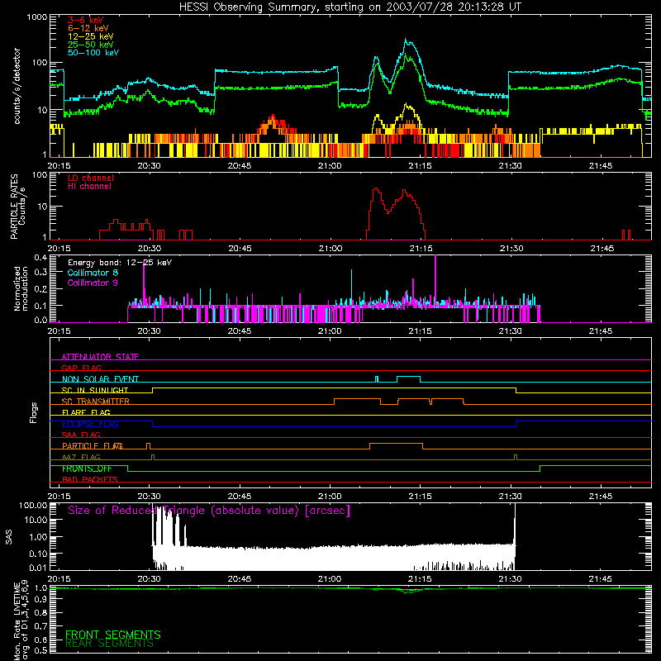
Task: Click the HESSI Observing Summary title text
Action: tap(350, 7)
